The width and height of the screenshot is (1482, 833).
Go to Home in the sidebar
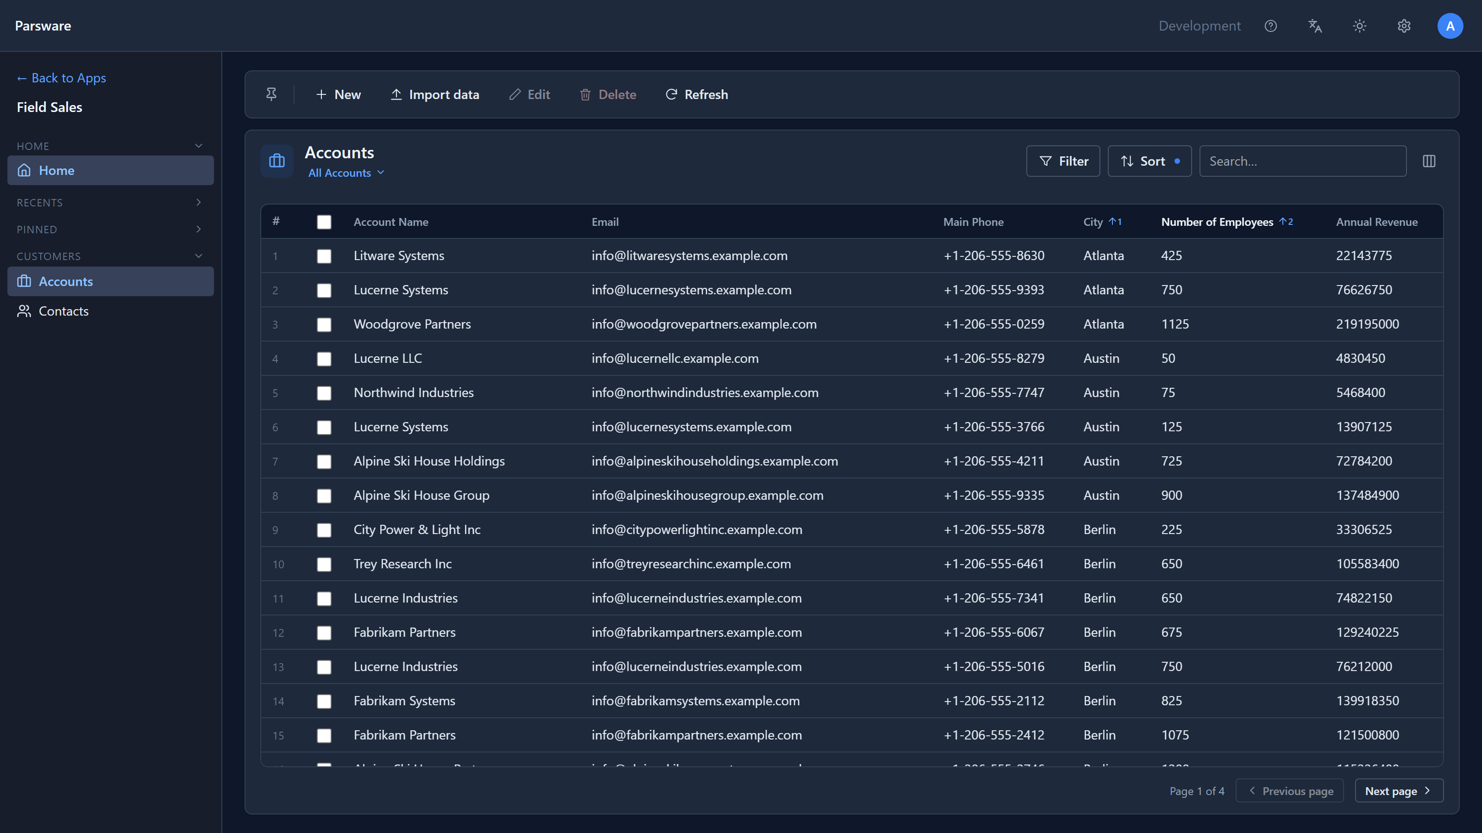(110, 170)
